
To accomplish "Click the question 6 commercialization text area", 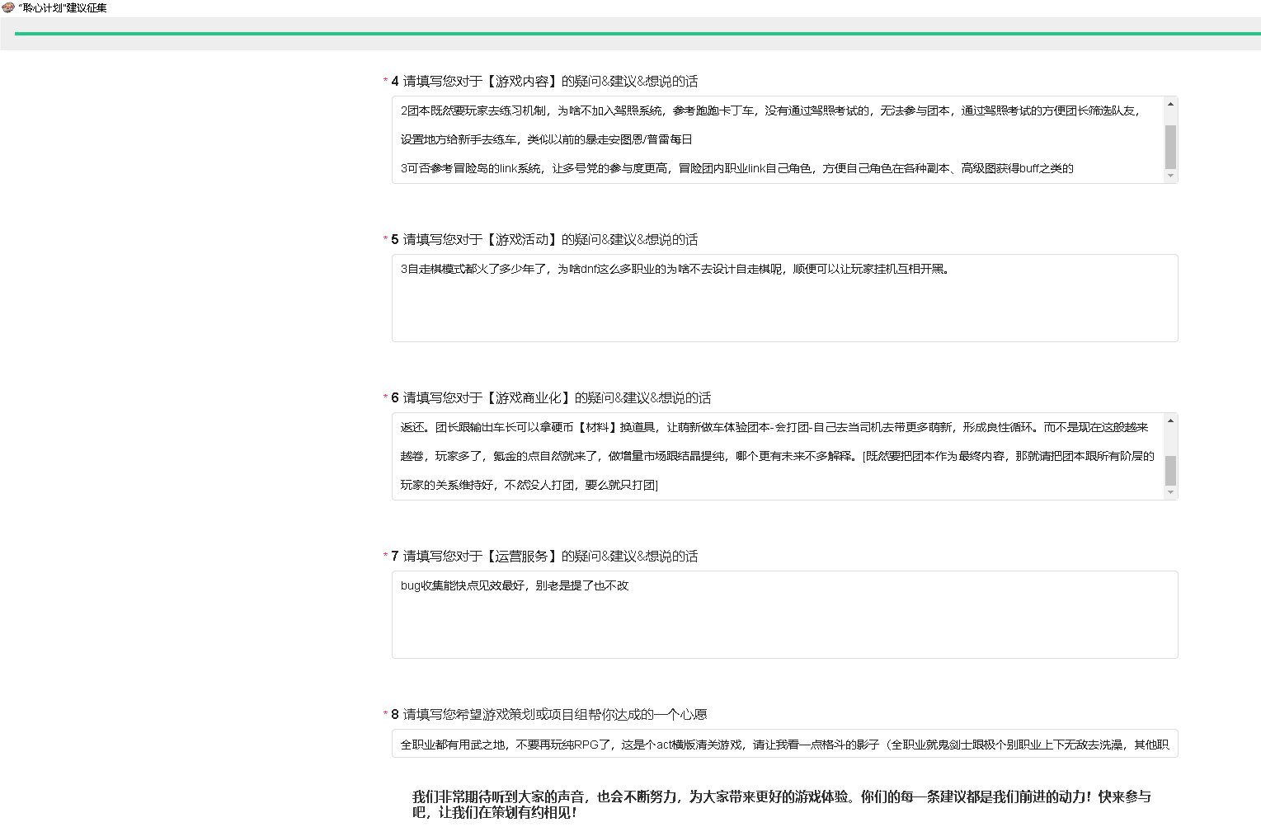I will pos(777,456).
